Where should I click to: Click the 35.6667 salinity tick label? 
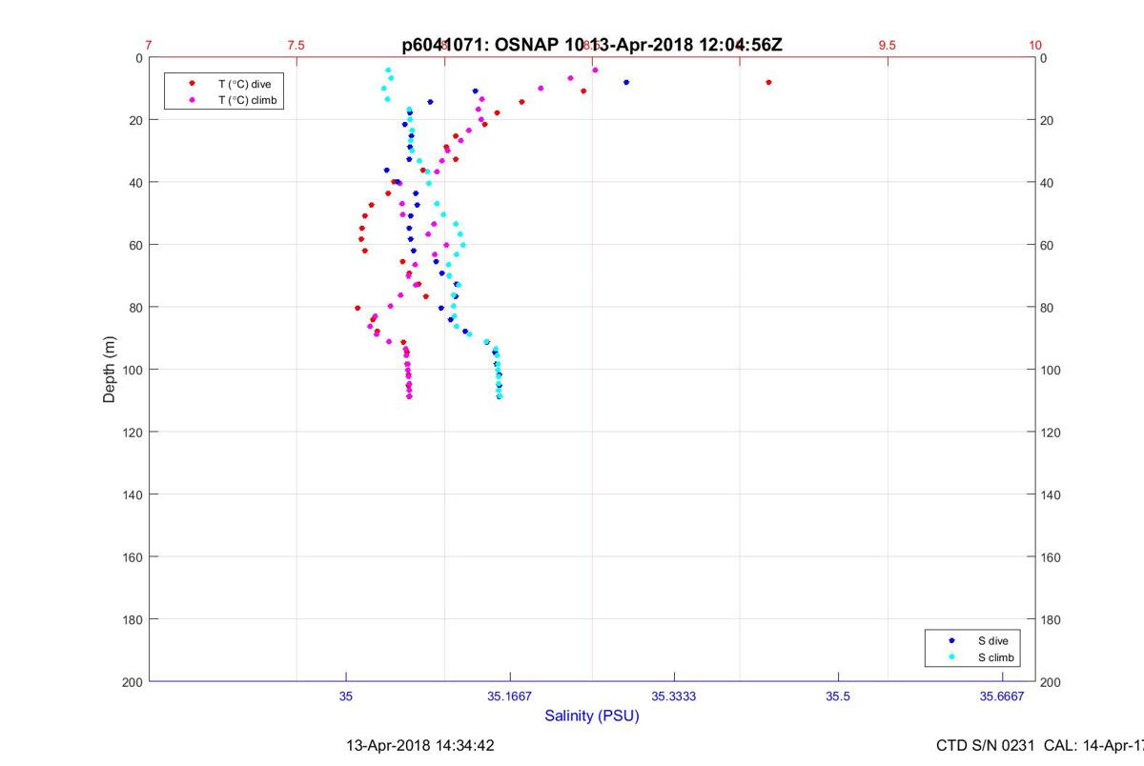(x=1002, y=696)
